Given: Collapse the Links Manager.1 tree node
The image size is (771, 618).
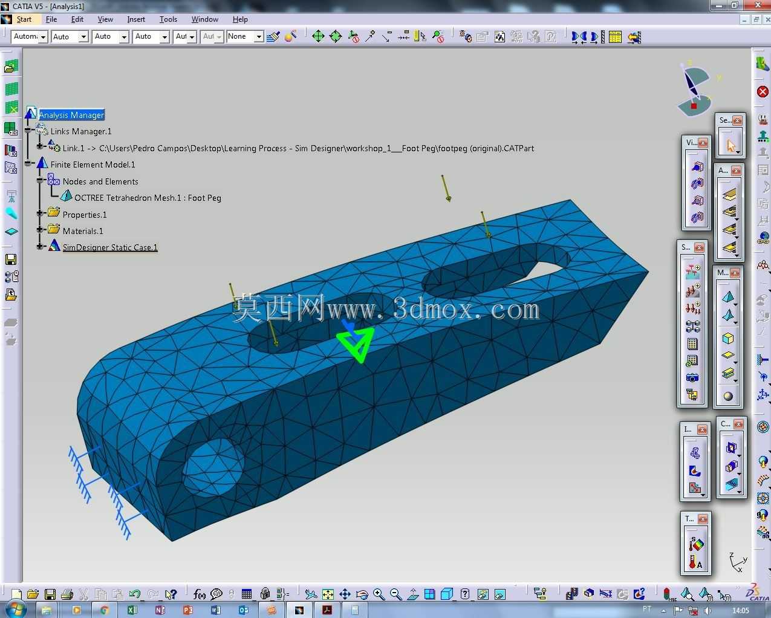Looking at the screenshot, I should coord(28,131).
